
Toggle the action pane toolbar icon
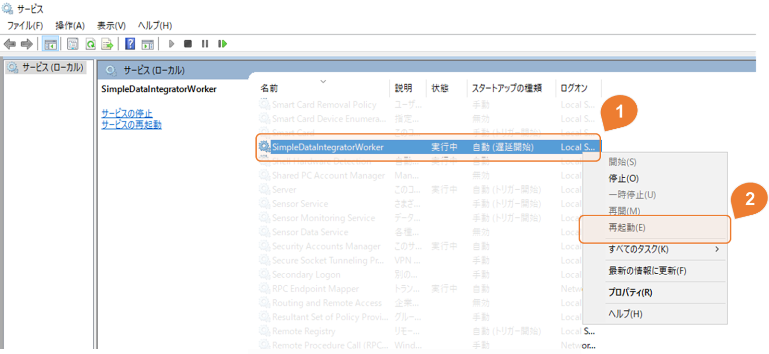[148, 44]
